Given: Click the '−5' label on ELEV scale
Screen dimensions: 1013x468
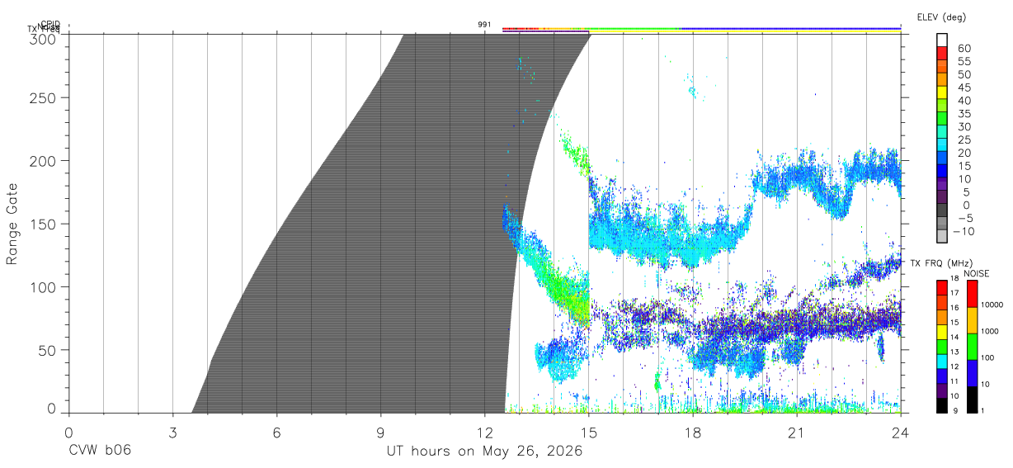Looking at the screenshot, I should 964,218.
